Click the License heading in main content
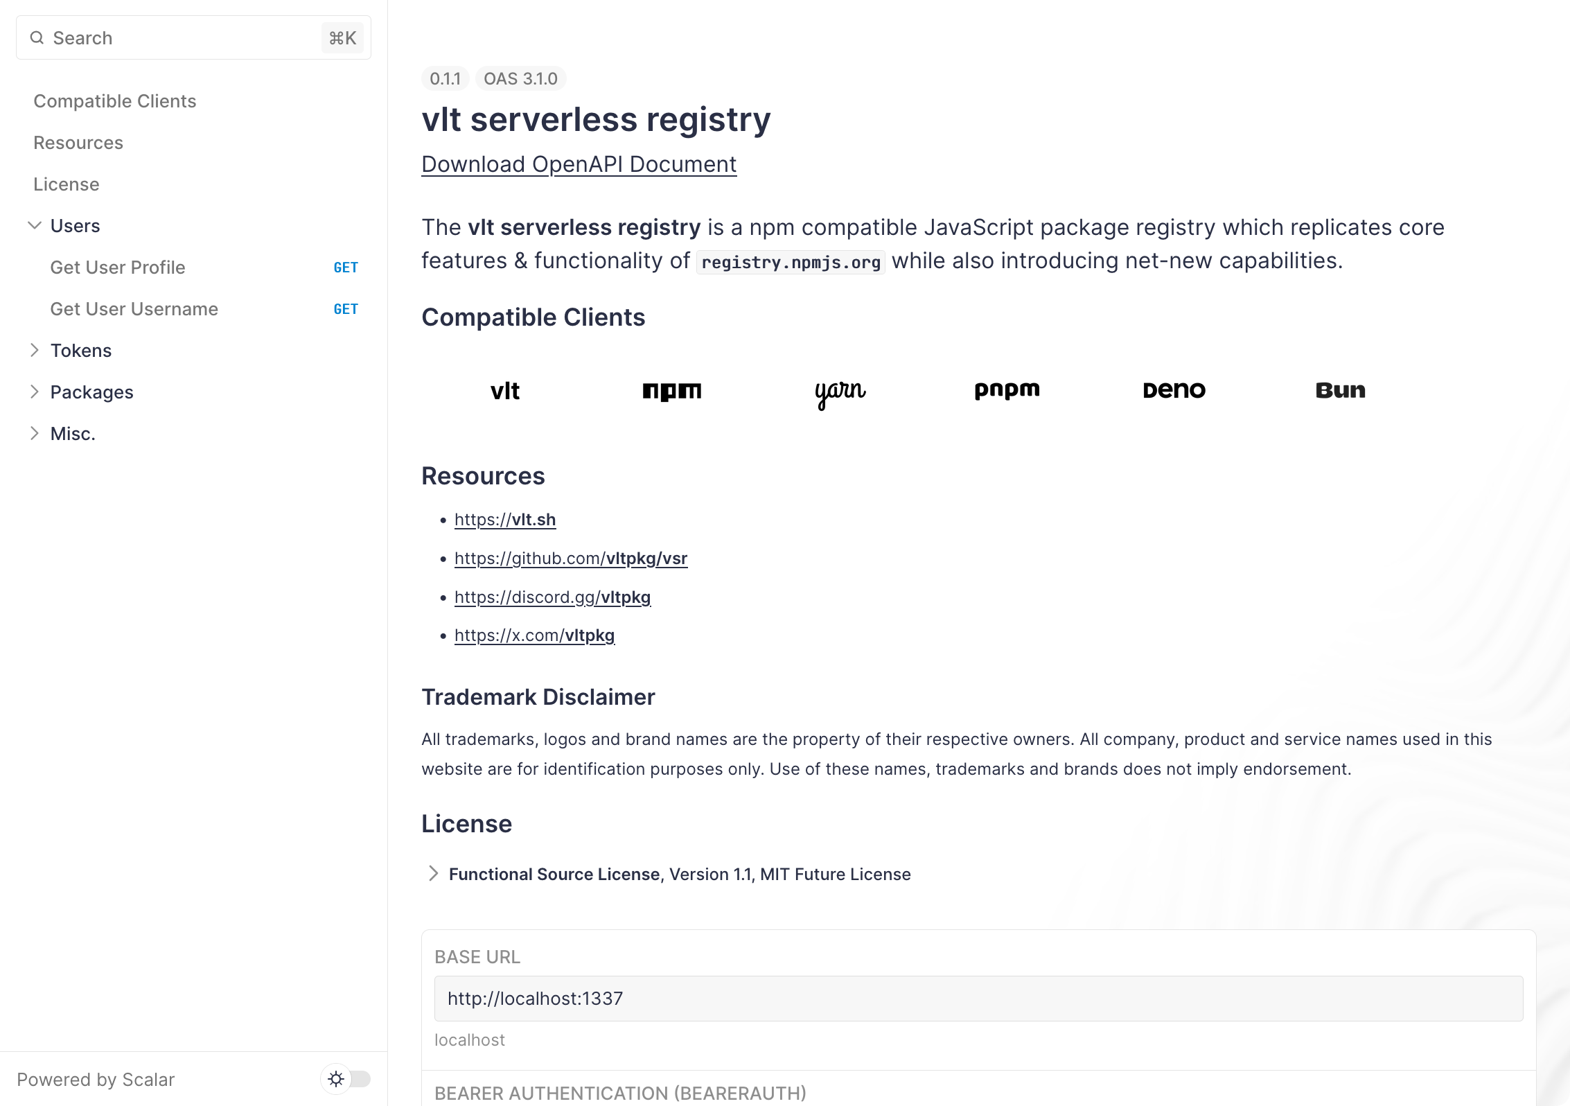1570x1106 pixels. pos(466,824)
